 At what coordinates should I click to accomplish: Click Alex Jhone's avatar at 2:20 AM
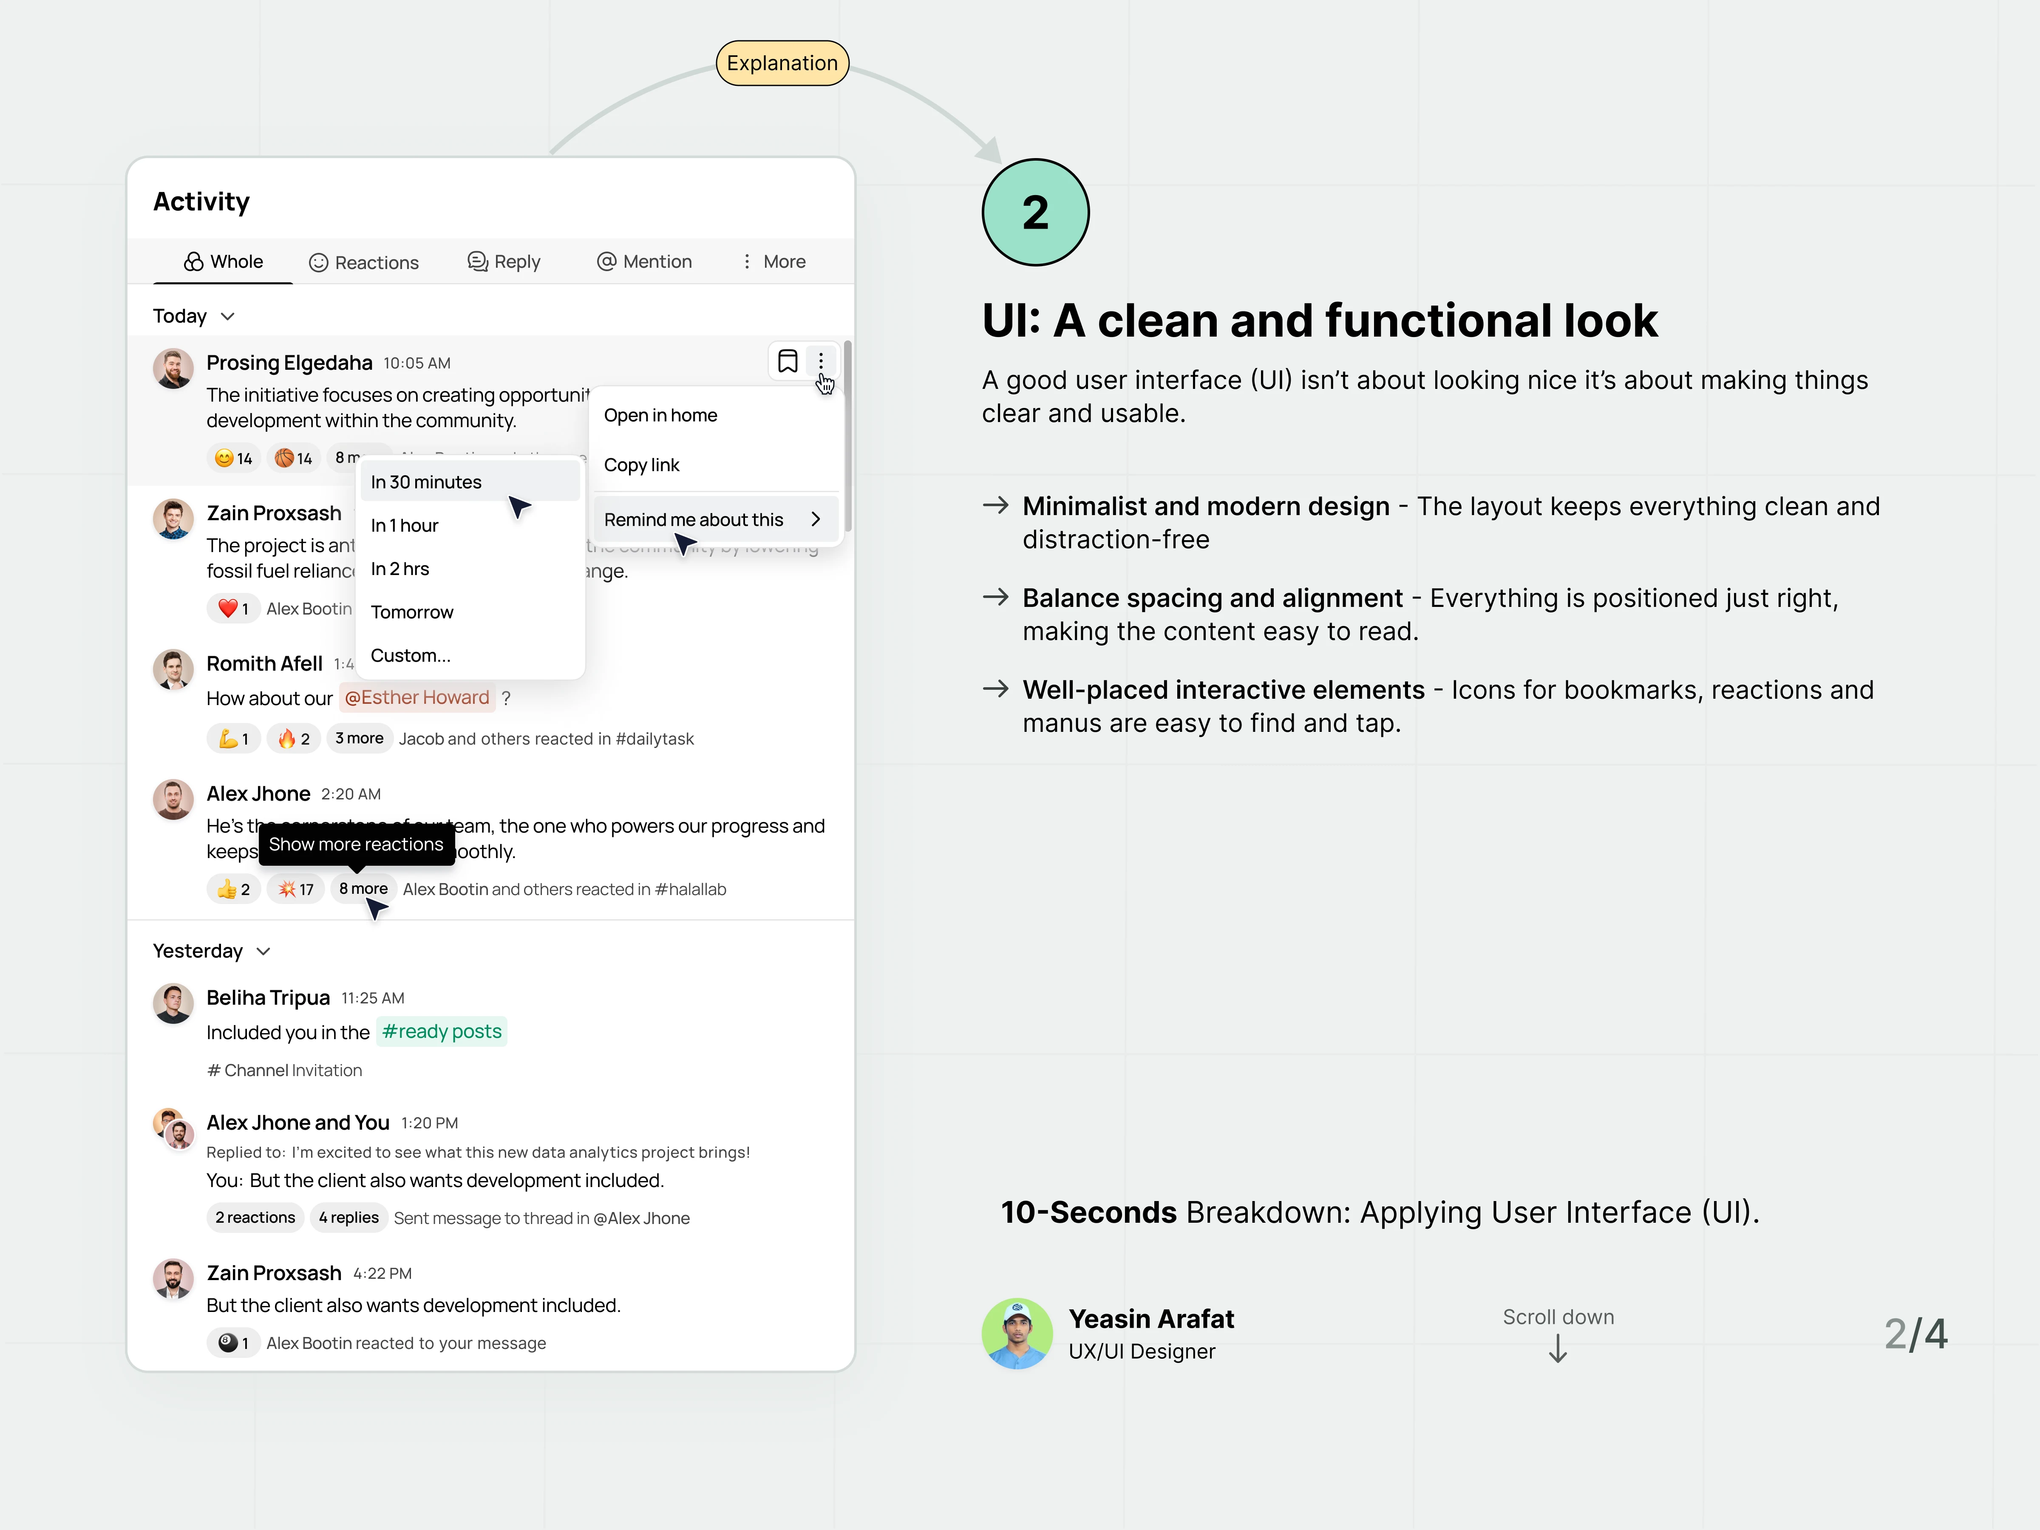[x=173, y=799]
